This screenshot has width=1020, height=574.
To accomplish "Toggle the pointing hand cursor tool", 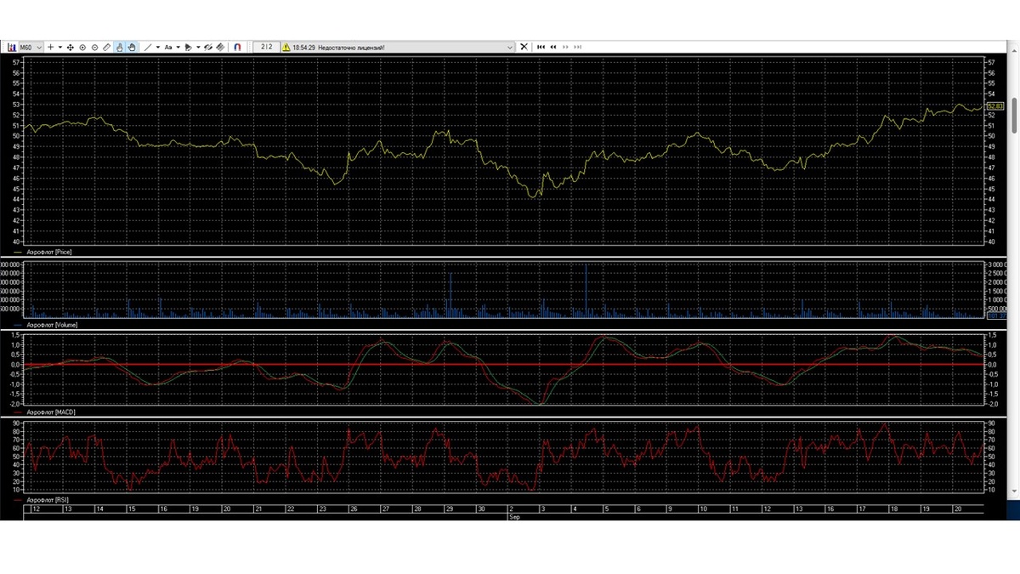I will pyautogui.click(x=120, y=47).
